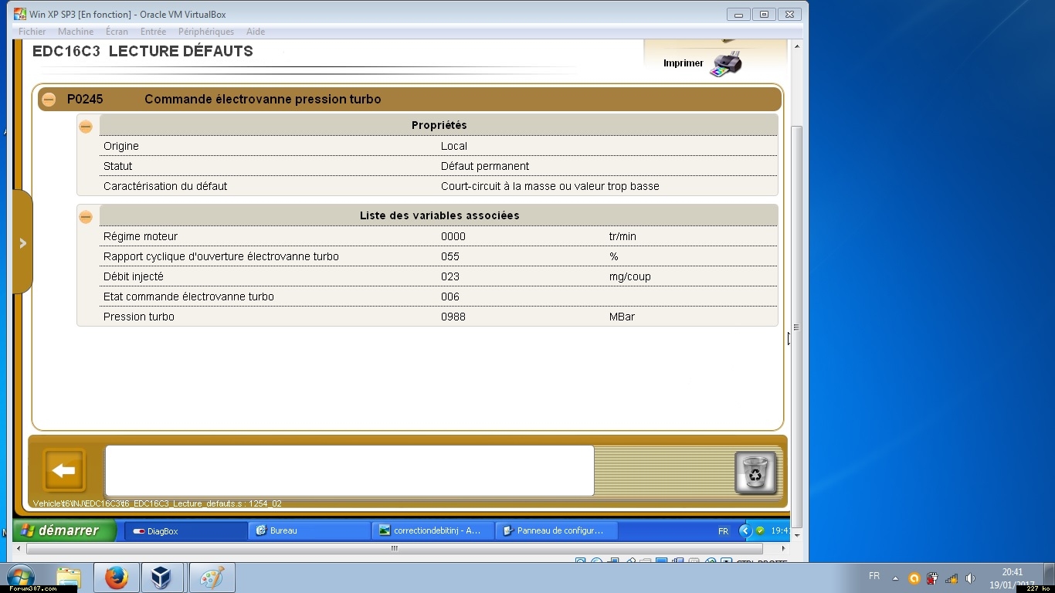Click the horizontal scrollbar of VM window

click(394, 549)
